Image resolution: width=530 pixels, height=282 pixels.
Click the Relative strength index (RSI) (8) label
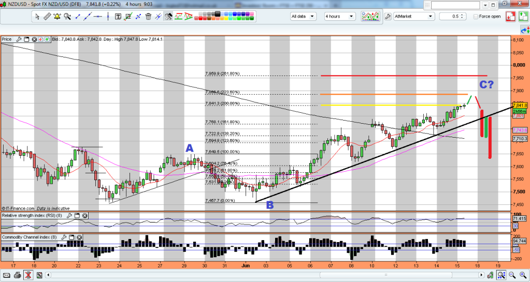tap(32, 215)
